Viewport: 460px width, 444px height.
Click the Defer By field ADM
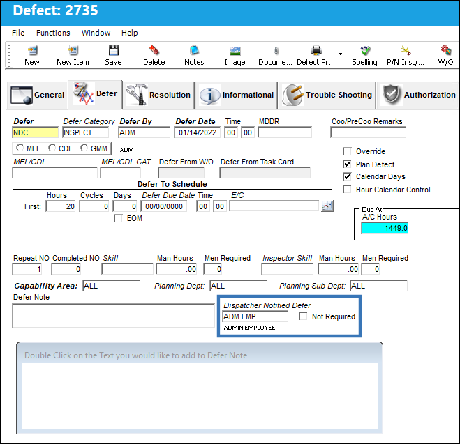(144, 132)
